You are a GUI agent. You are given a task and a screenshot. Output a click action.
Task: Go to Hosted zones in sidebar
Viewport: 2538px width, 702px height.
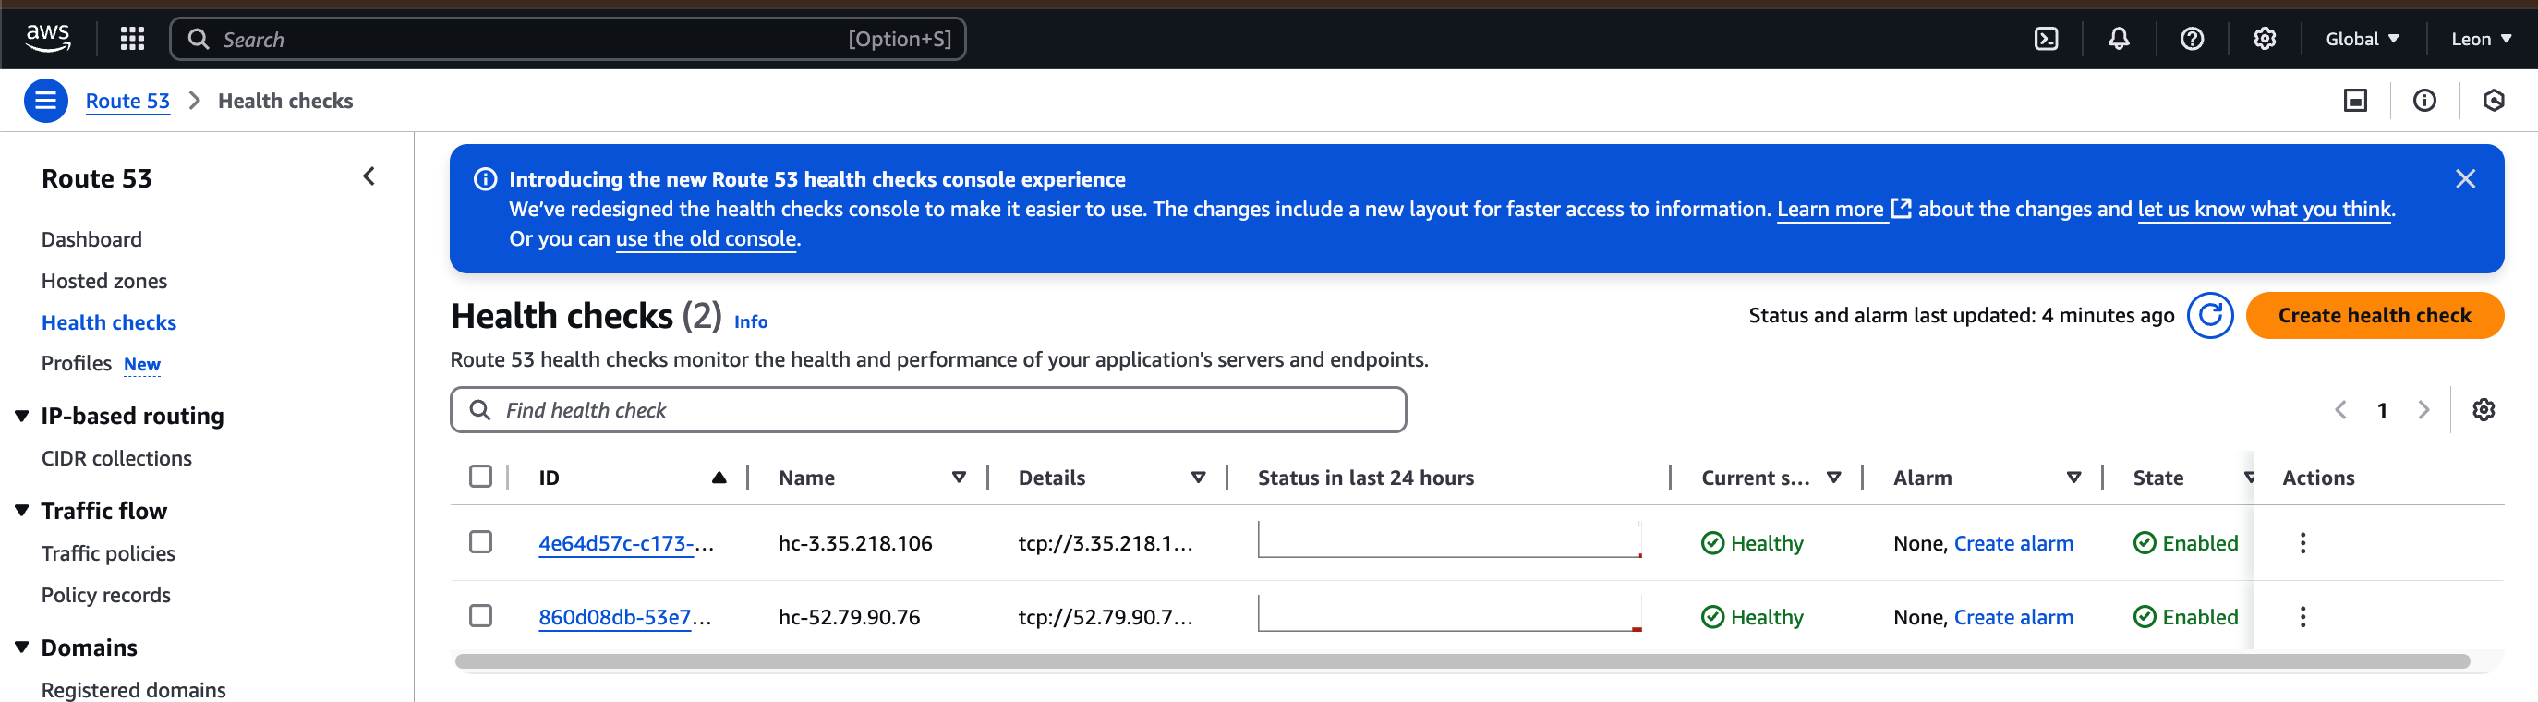[x=104, y=281]
